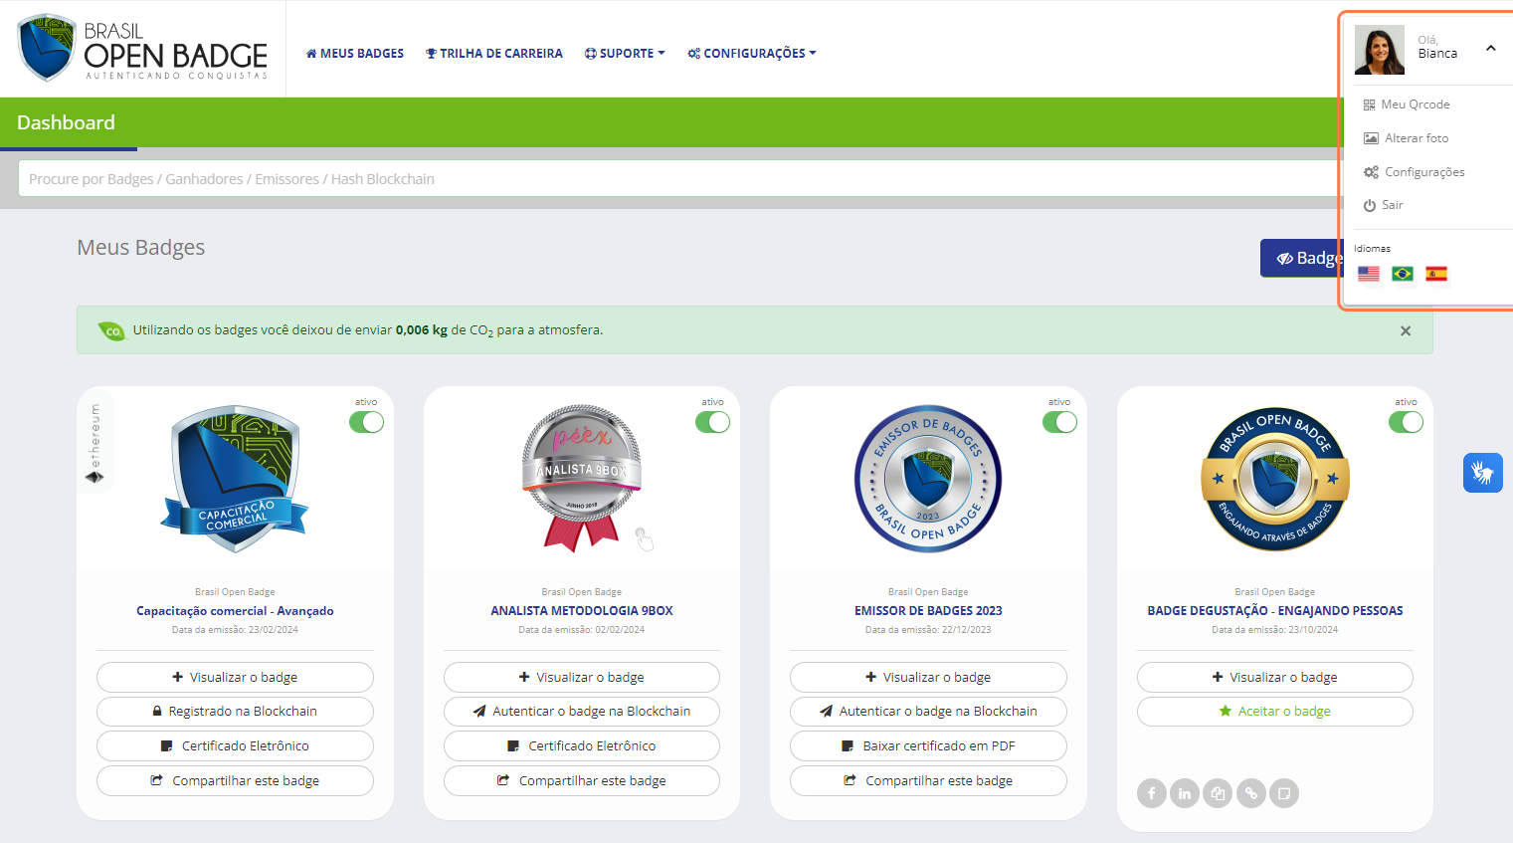Open Trilha de Carreira page
Viewport: 1513px width, 843px height.
coord(494,54)
